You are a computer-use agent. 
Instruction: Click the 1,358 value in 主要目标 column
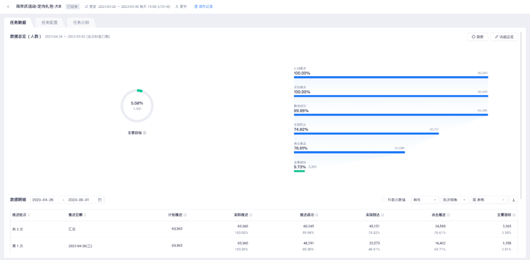(x=507, y=242)
